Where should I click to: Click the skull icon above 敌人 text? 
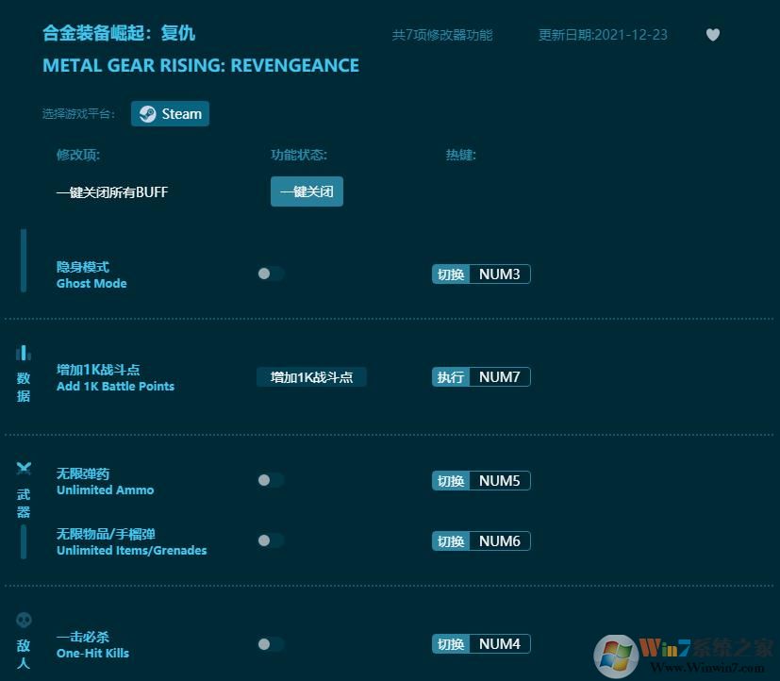23,621
